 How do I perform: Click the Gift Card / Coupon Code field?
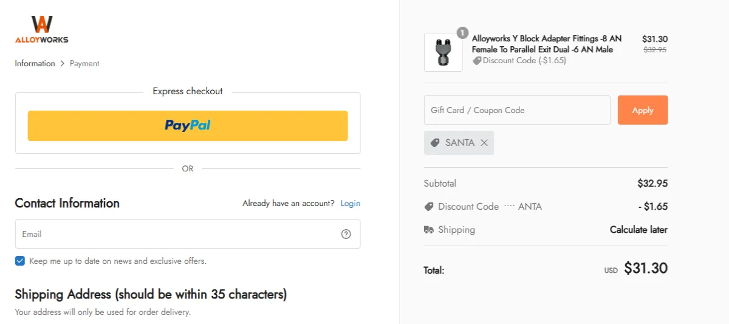pos(516,110)
